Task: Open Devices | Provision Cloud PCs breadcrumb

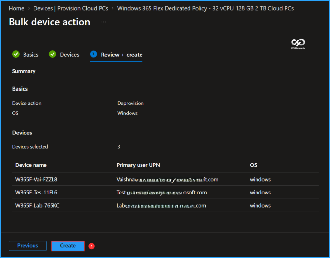Action: point(71,8)
